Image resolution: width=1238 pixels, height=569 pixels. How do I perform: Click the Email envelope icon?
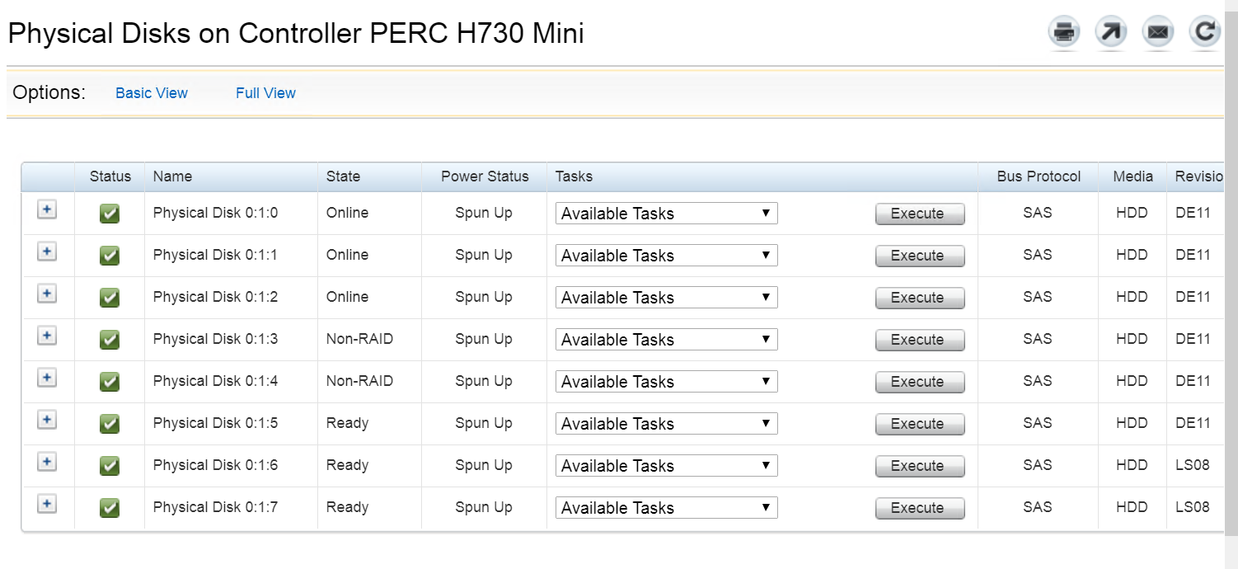point(1157,32)
